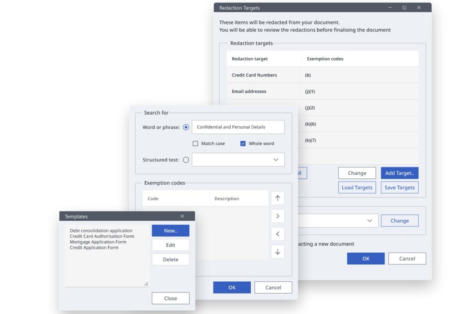Select the Word or phrase radio button

point(186,127)
